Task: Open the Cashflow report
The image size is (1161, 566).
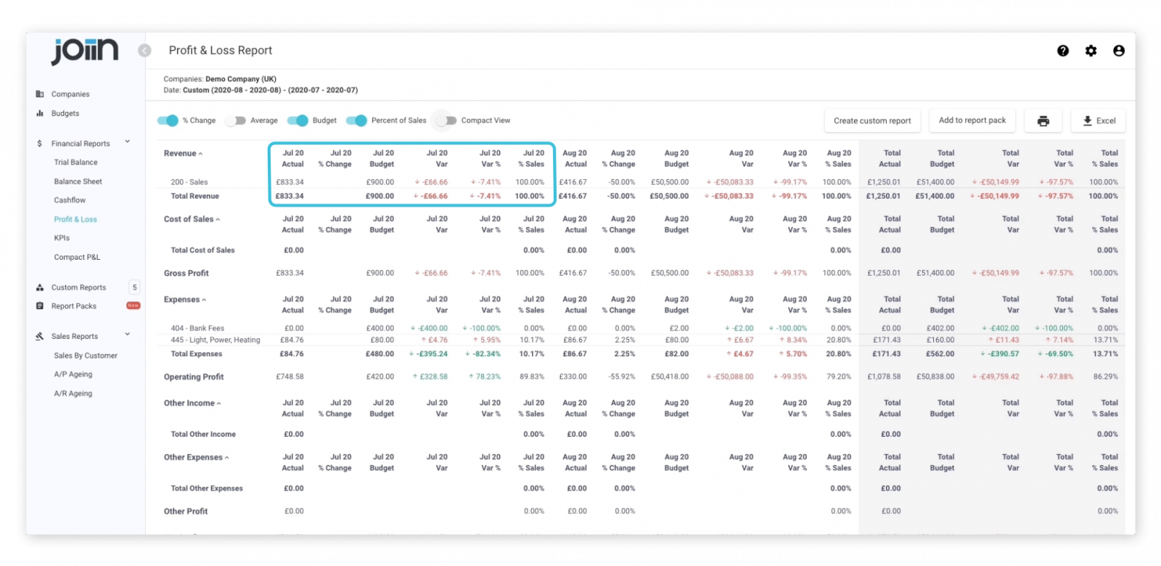Action: [70, 200]
